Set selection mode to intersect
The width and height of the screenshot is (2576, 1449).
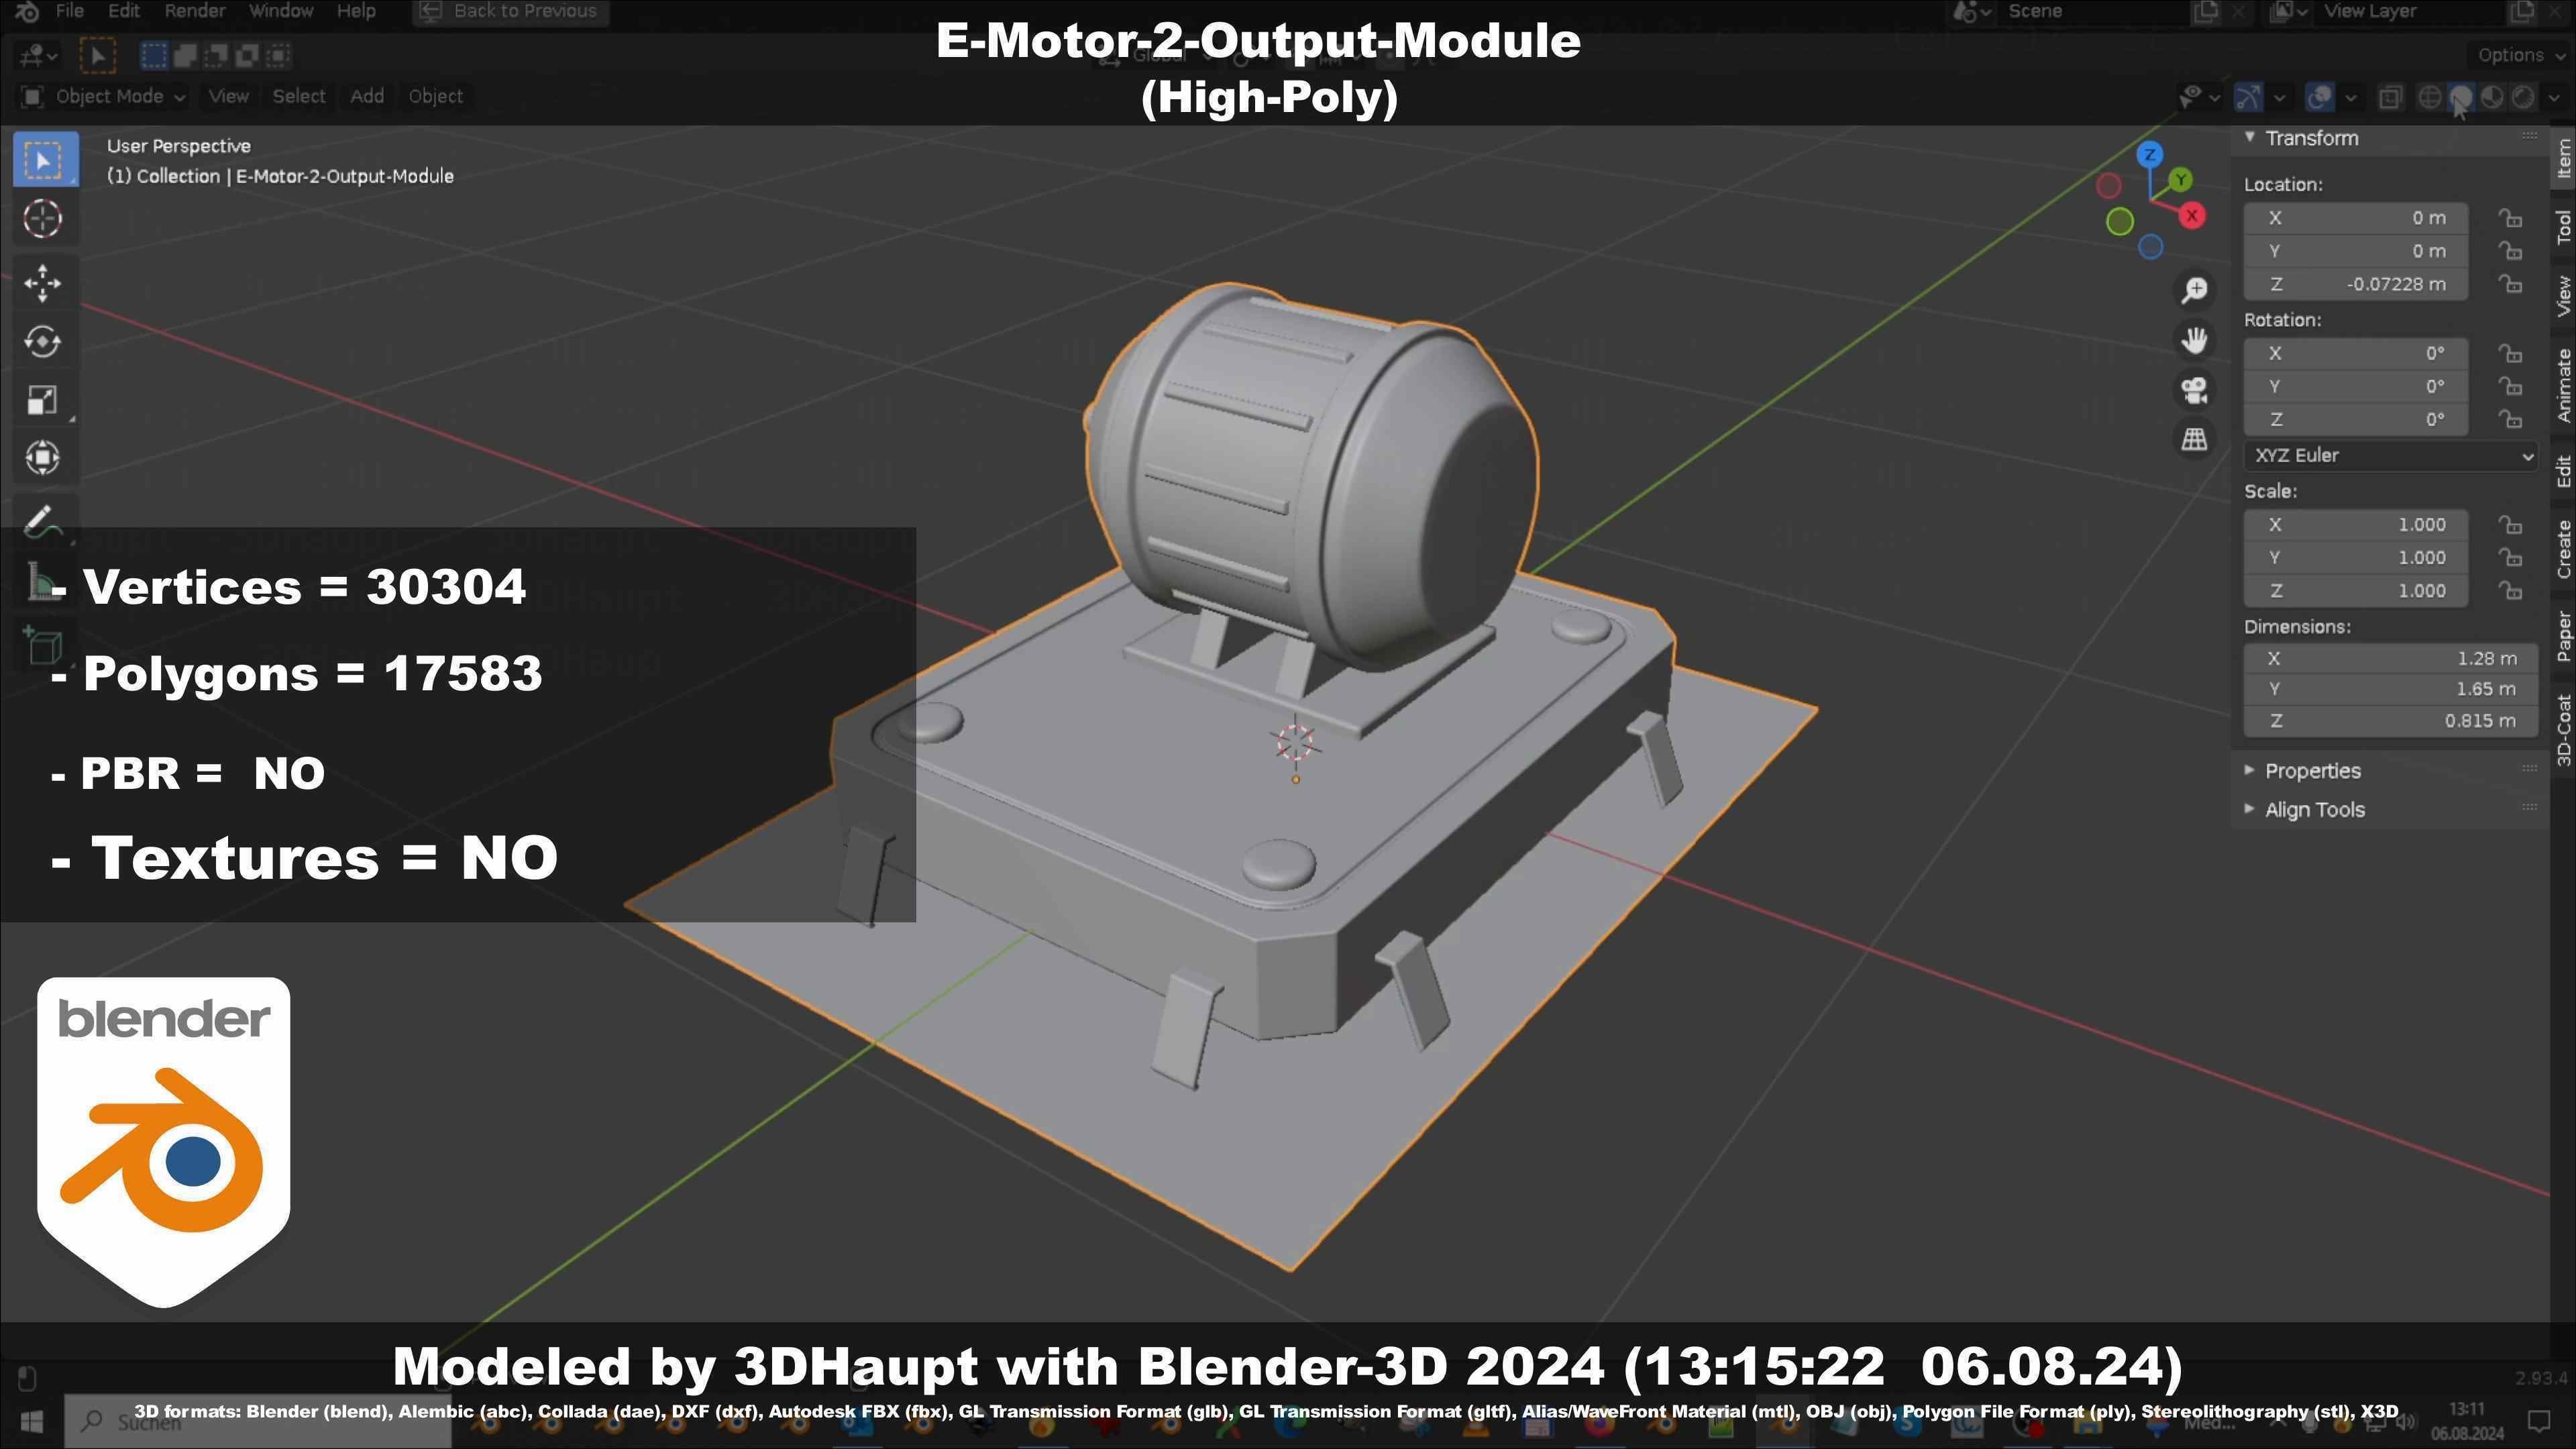click(278, 55)
